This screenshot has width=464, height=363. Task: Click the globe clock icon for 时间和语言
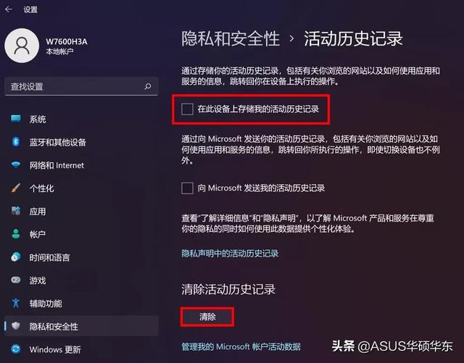[16, 256]
